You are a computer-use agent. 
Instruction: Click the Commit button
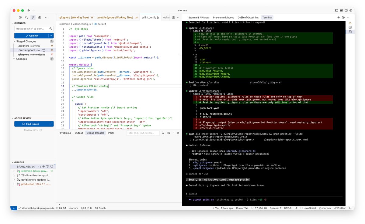click(31, 36)
